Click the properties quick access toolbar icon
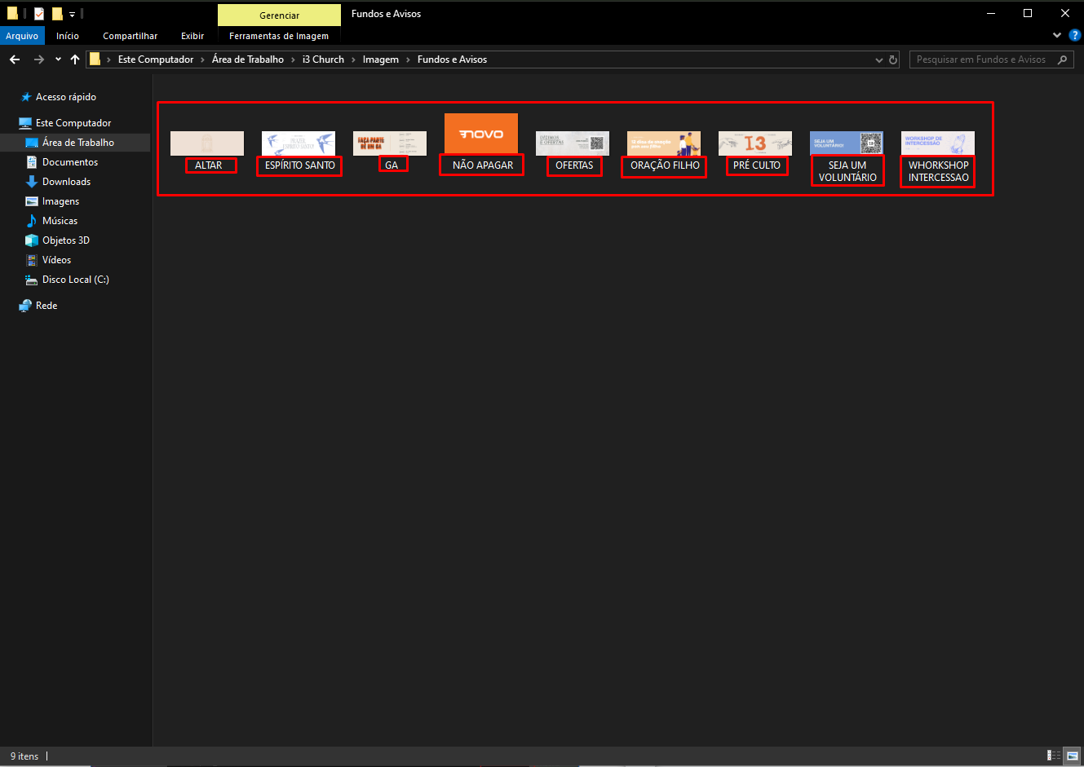Image resolution: width=1084 pixels, height=767 pixels. [x=38, y=14]
